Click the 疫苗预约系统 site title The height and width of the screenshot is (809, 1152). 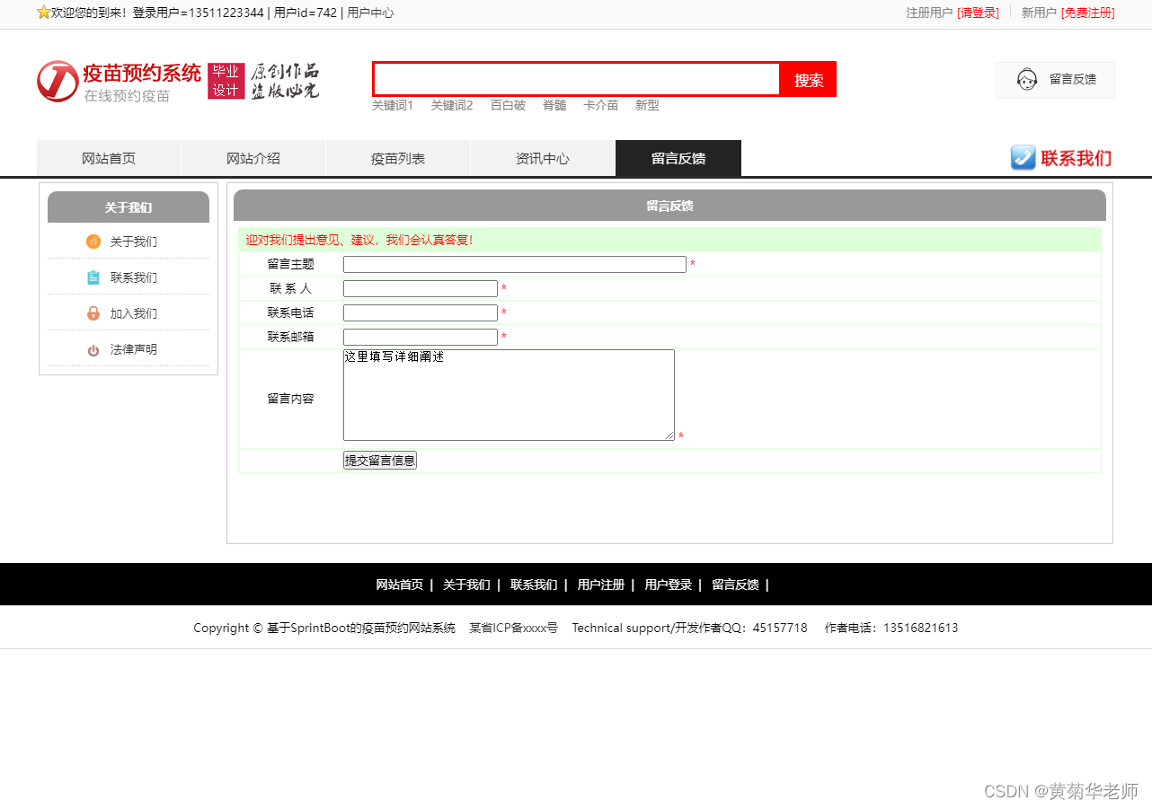[x=142, y=73]
